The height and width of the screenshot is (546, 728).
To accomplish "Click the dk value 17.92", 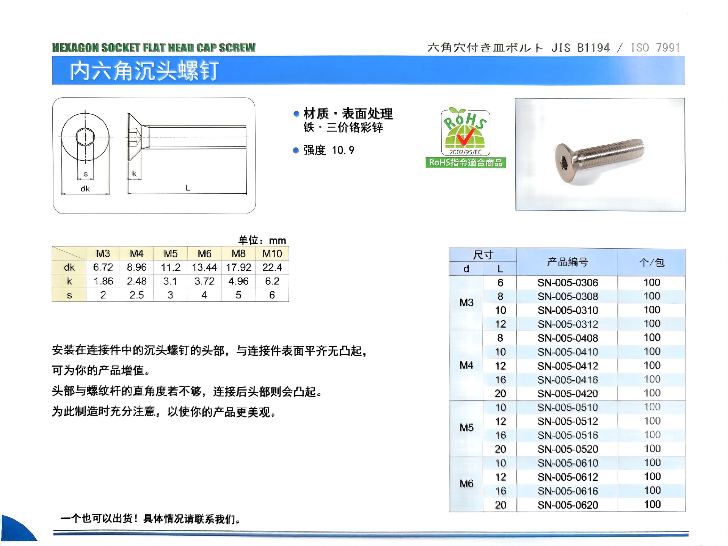I will point(238,267).
